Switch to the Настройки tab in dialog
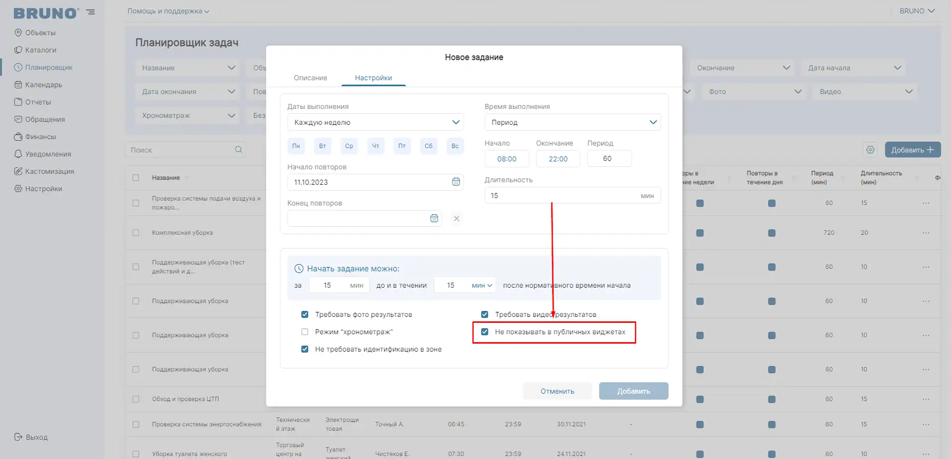Viewport: 951px width, 459px height. [373, 78]
